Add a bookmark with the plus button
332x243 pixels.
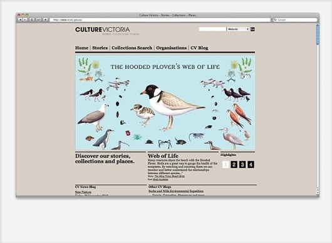click(x=45, y=19)
